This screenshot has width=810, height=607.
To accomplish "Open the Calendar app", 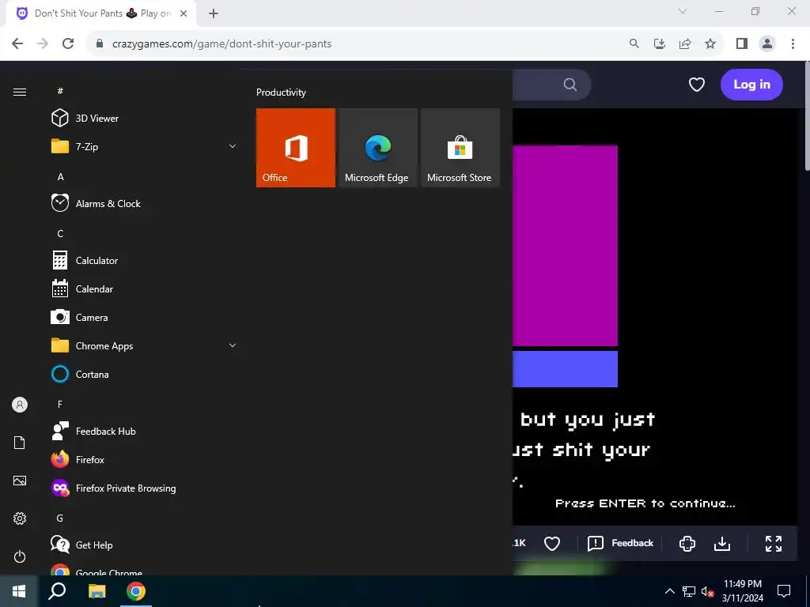I will pyautogui.click(x=144, y=288).
